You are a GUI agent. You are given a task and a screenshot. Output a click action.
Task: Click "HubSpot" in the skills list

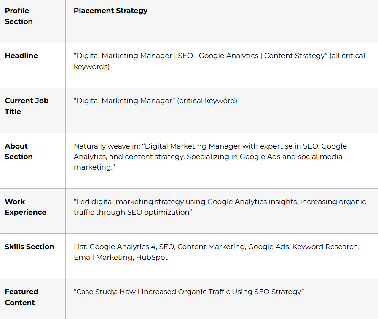(152, 257)
